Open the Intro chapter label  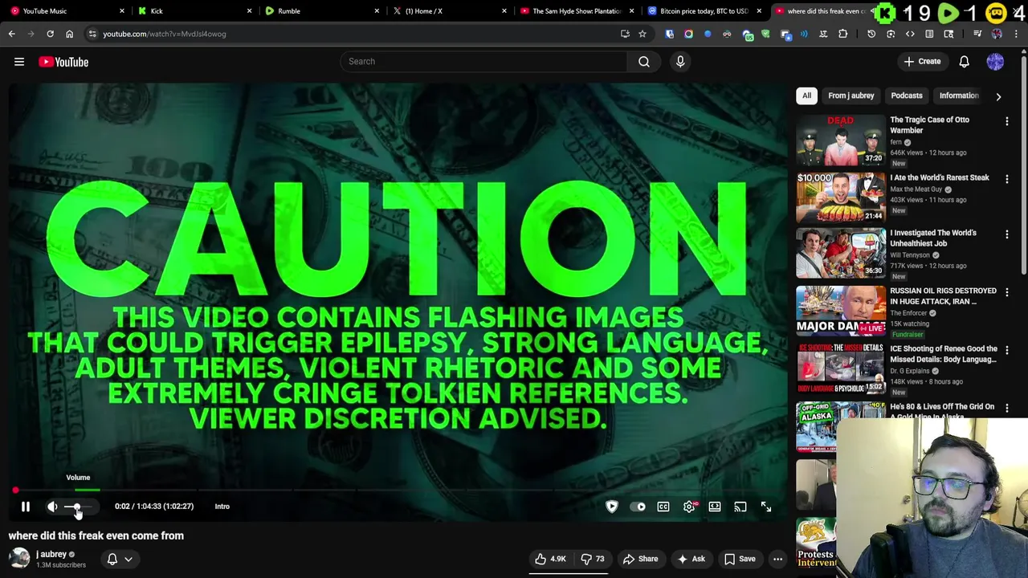click(x=222, y=507)
